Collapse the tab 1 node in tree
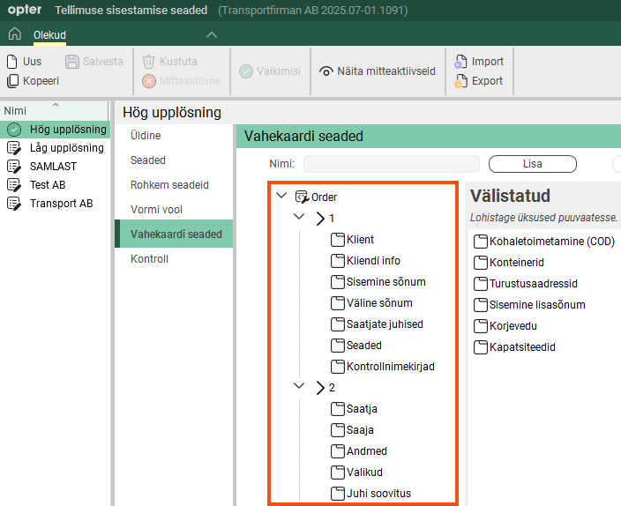This screenshot has width=621, height=506. coord(301,218)
